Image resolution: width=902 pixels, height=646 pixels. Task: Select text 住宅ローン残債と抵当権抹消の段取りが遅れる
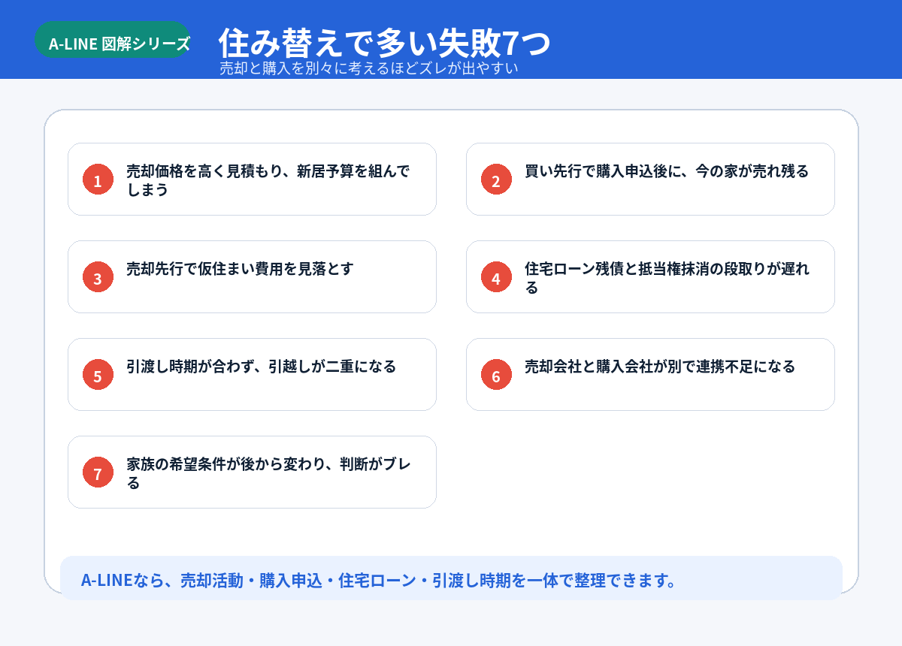pos(667,278)
